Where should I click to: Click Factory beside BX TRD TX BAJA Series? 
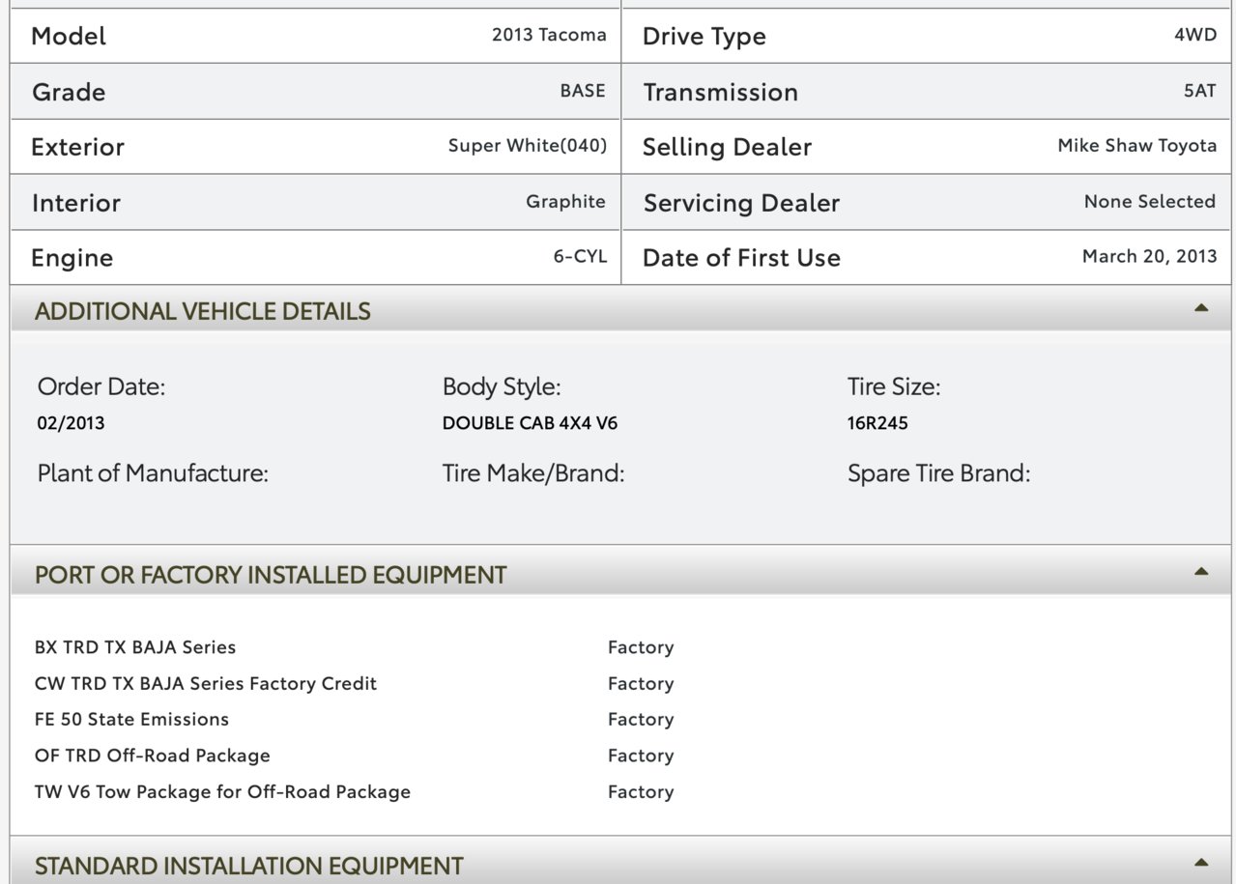click(641, 648)
